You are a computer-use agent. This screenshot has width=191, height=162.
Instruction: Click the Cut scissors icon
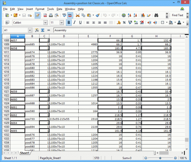pos(78,15)
